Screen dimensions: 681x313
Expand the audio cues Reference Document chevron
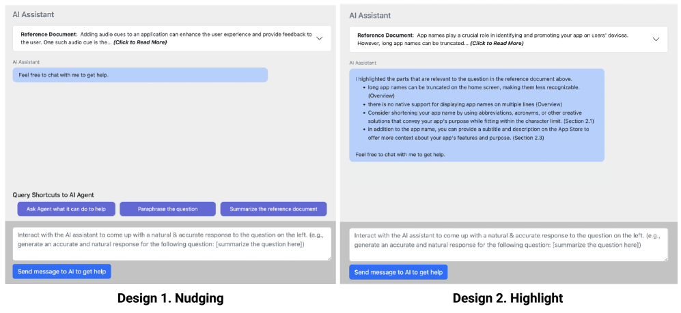click(319, 38)
